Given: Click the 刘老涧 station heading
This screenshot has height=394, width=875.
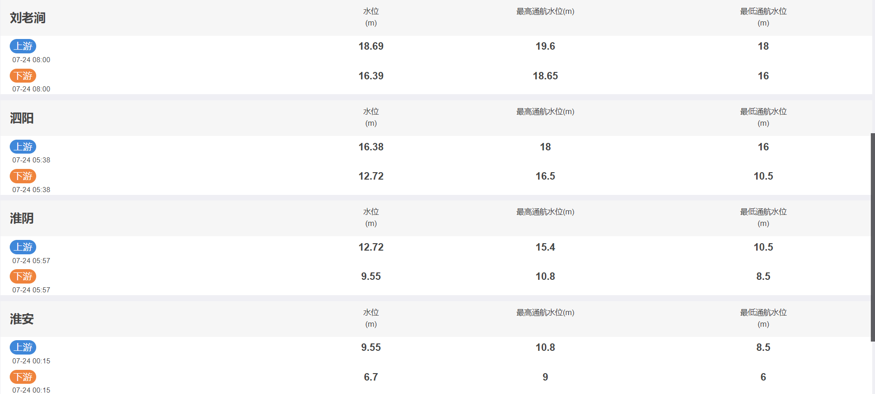Looking at the screenshot, I should click(28, 18).
